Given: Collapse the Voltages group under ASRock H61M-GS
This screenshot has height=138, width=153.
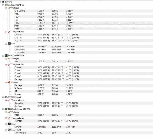Looking at the screenshot, I should pos(6,8).
